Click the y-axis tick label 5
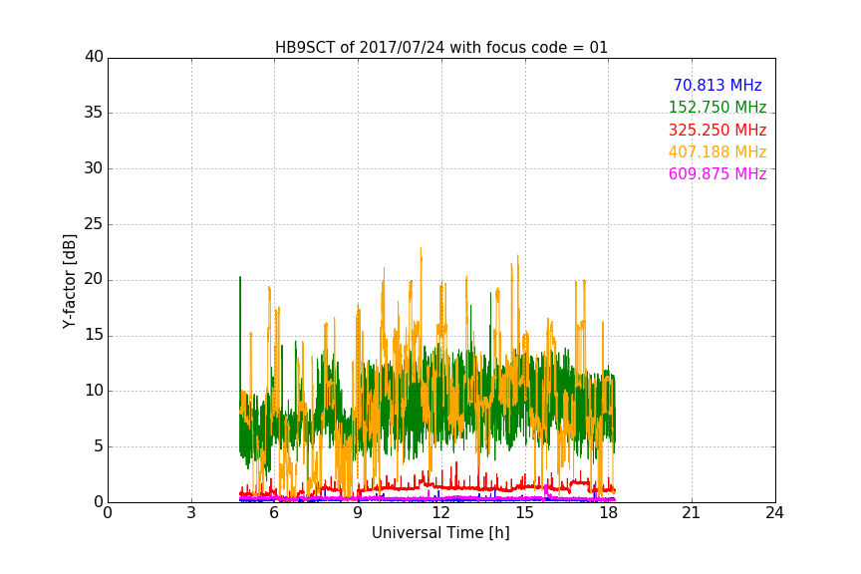Viewport: 861px width, 574px height. click(99, 446)
